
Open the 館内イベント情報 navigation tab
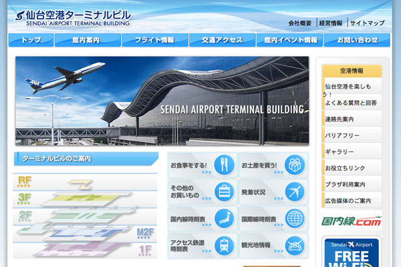(x=289, y=40)
